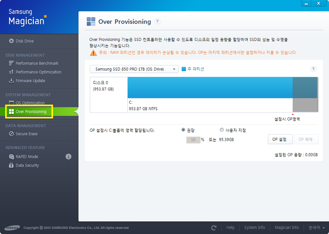Open help icon beside partition legend

[x=313, y=69]
